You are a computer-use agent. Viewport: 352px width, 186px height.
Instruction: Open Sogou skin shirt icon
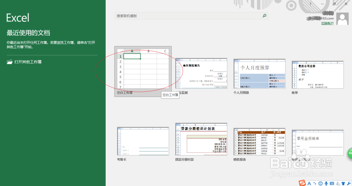(343, 183)
